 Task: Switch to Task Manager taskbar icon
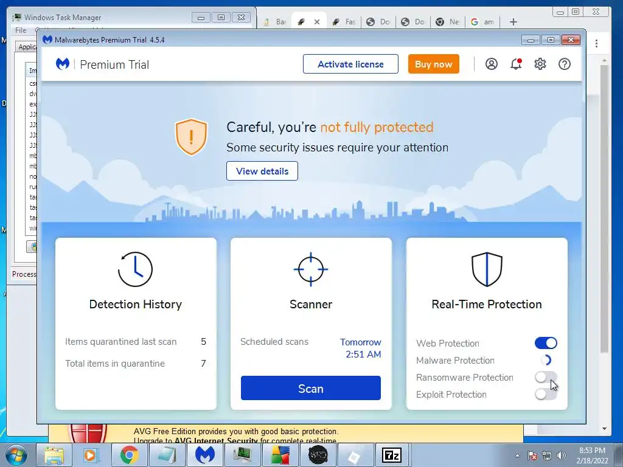click(x=242, y=455)
